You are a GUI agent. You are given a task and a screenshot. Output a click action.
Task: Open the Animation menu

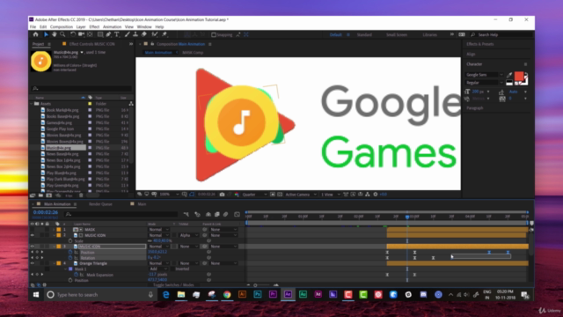(112, 27)
